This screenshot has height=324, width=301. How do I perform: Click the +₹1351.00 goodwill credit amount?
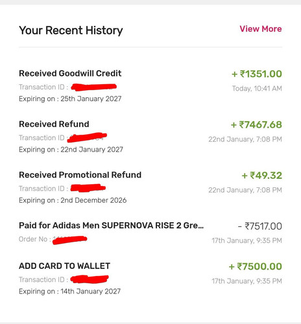click(x=257, y=74)
